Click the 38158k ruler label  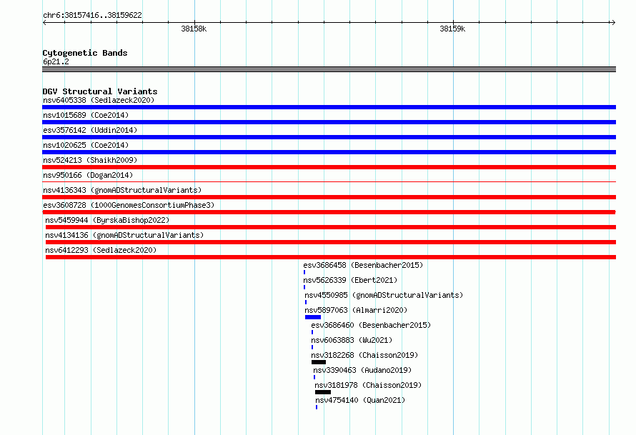pos(194,29)
